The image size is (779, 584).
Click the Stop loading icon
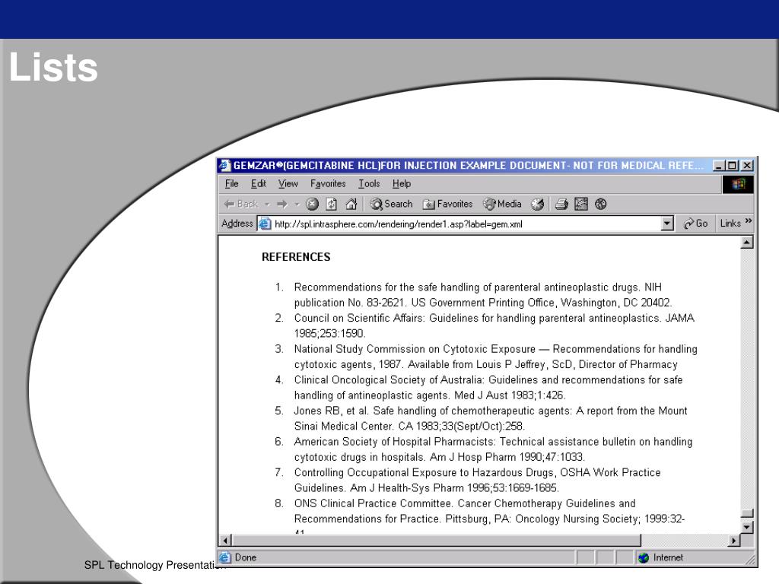coord(312,204)
